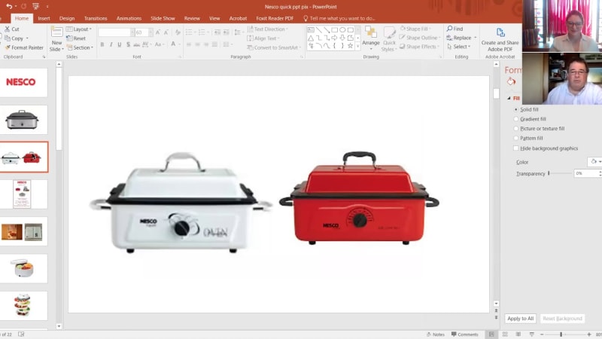
Task: Click Normal view icon in status bar
Action: (491, 334)
